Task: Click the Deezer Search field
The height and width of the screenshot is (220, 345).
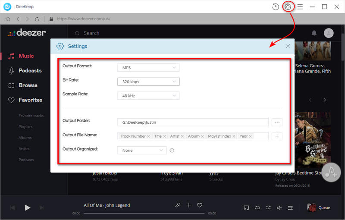Action: coord(91,33)
